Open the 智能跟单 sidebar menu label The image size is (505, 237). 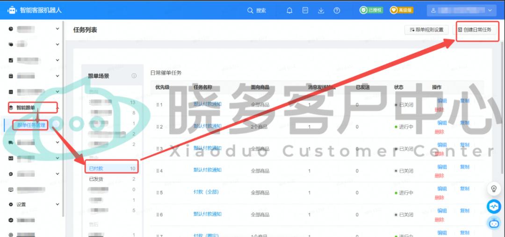(x=26, y=108)
